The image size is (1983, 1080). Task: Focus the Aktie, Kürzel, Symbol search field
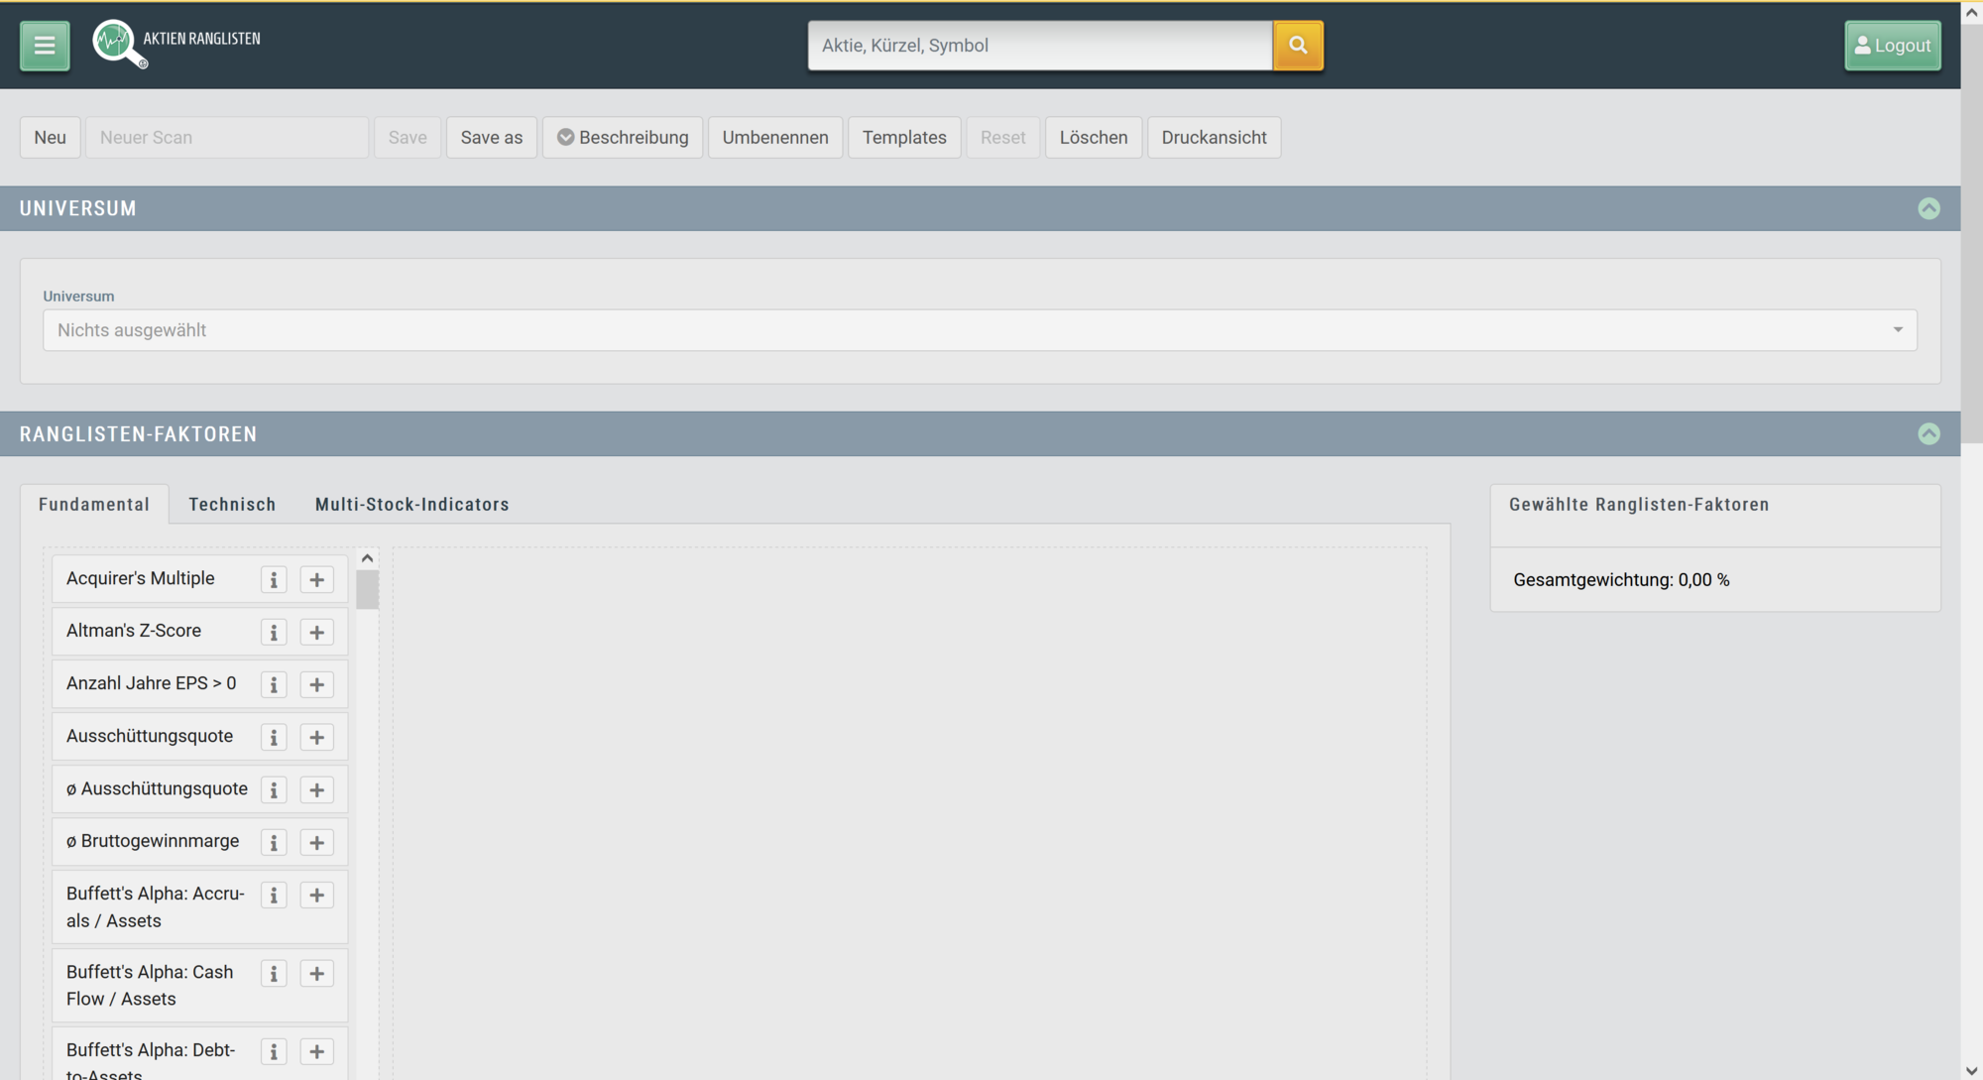1040,46
